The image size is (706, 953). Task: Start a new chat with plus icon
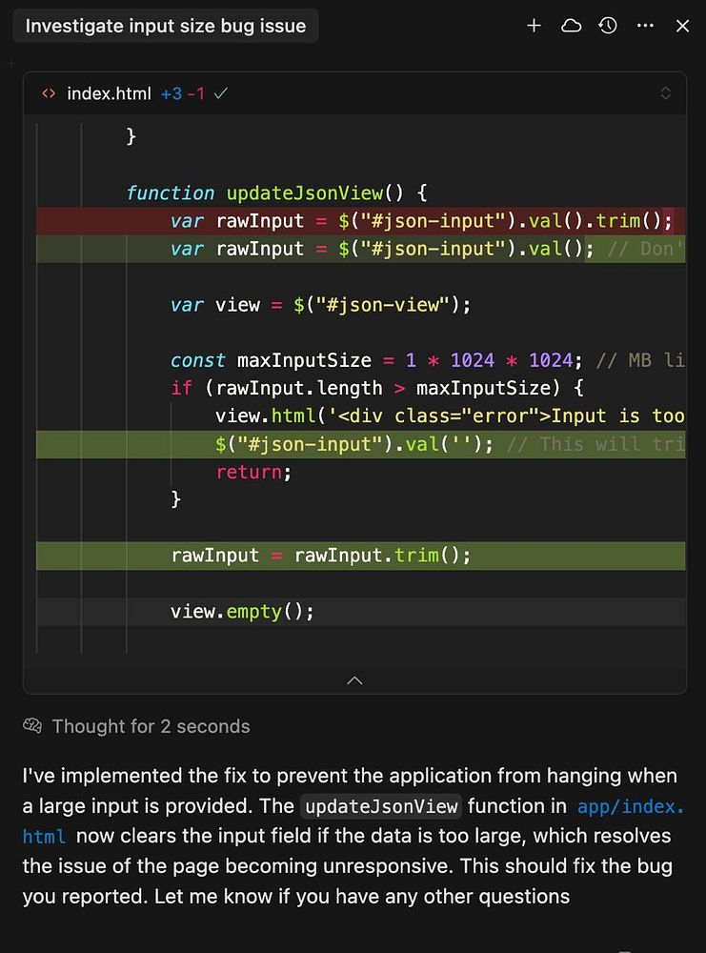535,26
